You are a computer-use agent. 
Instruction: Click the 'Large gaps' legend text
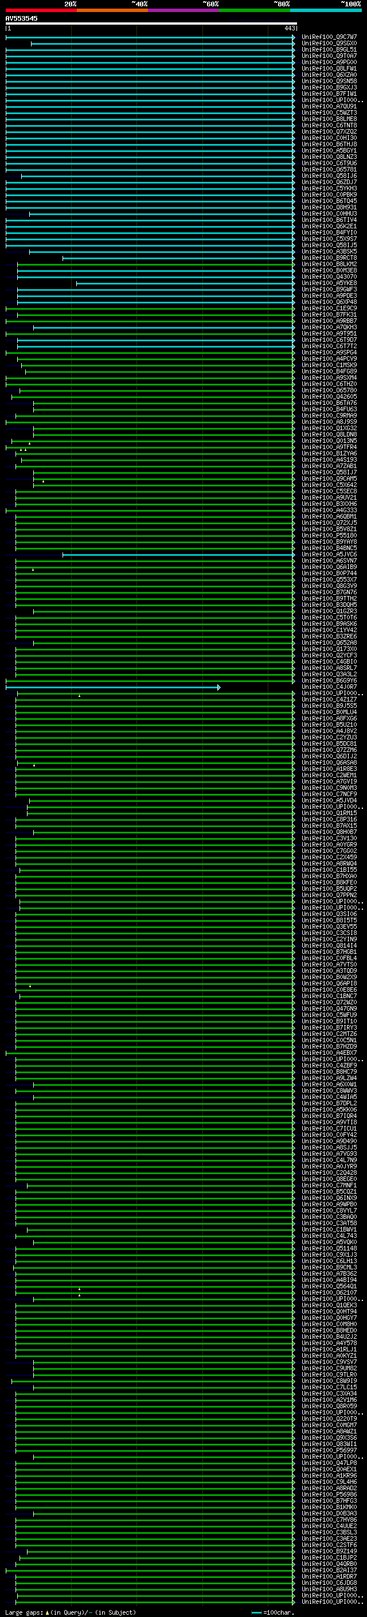[25, 1612]
